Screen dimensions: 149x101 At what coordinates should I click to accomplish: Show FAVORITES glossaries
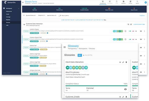point(88,55)
